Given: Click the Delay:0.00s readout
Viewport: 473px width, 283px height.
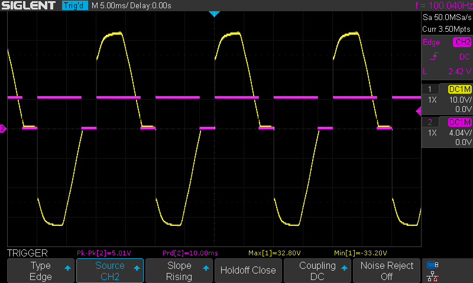Looking at the screenshot, I should (151, 6).
